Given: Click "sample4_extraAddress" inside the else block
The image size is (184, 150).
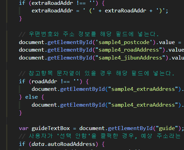Looking at the screenshot, I should [x=143, y=105].
